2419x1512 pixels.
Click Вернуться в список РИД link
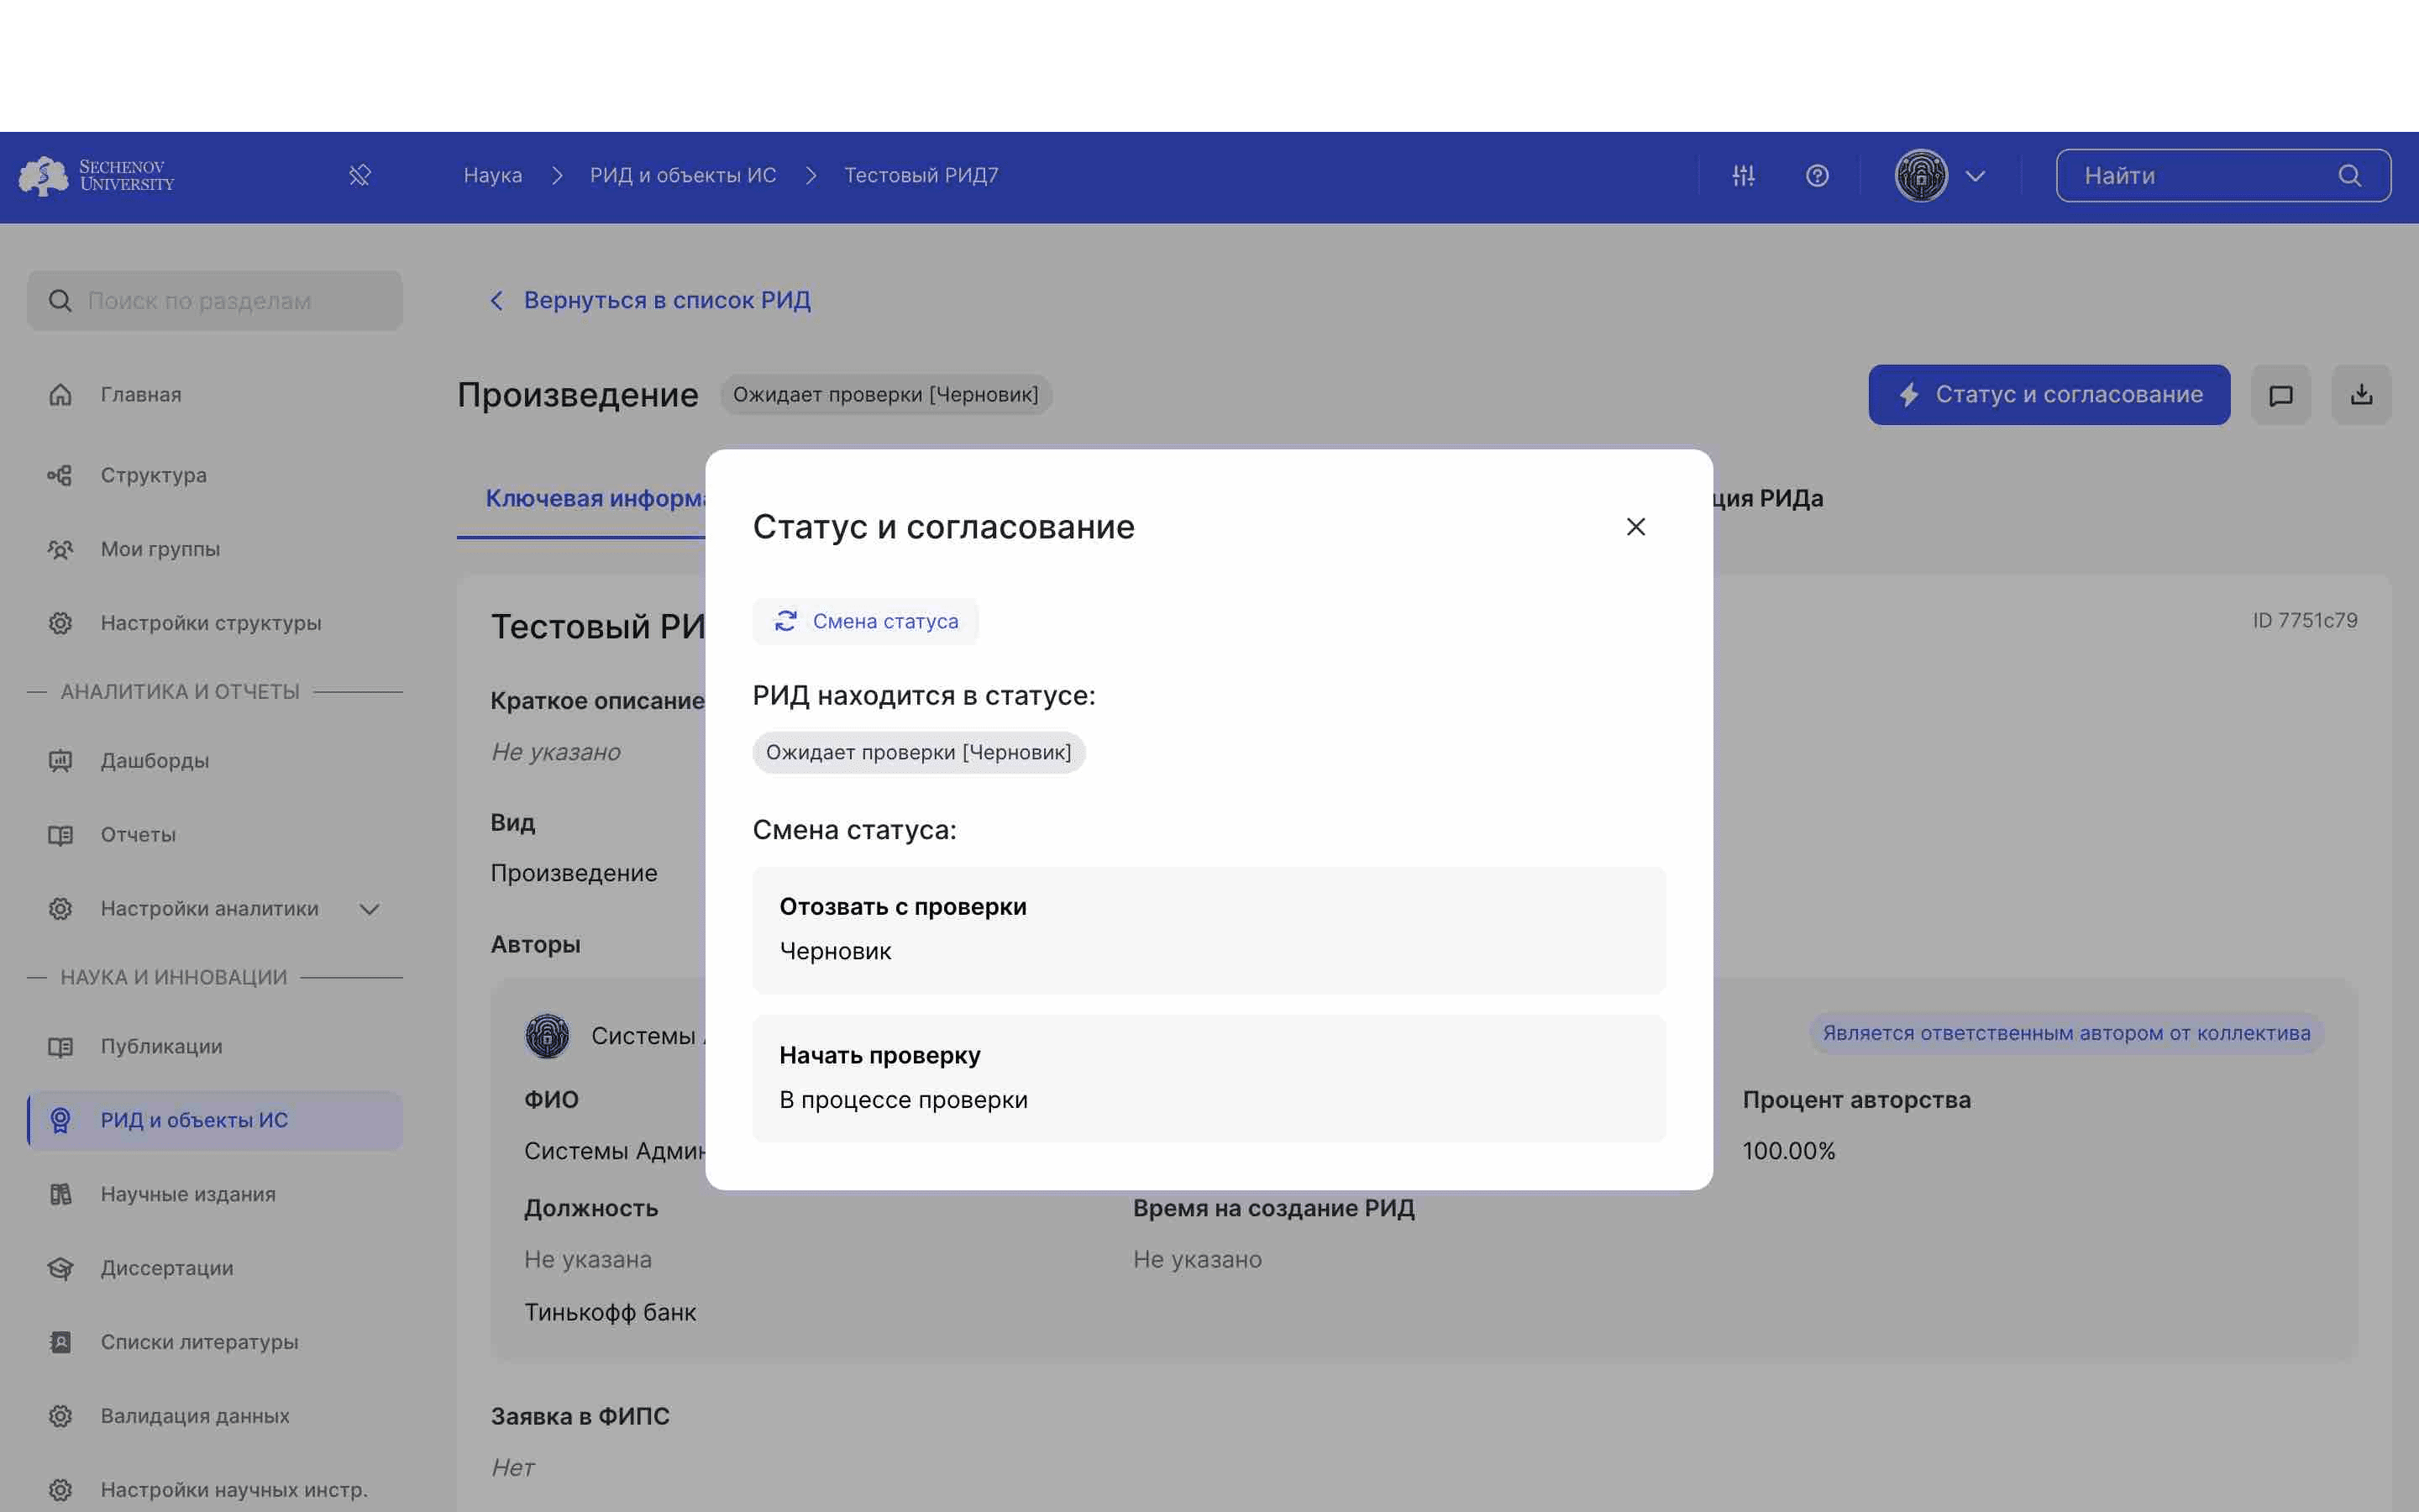[667, 300]
